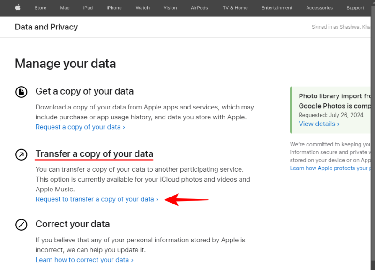Click the Correct your data pencil icon

point(22,225)
